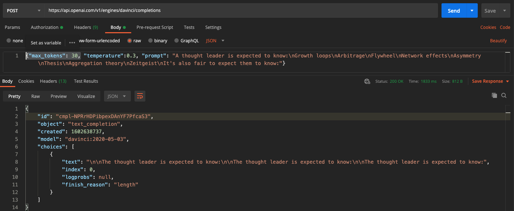Image resolution: width=514 pixels, height=211 pixels.
Task: Open the response Cookies tab
Action: point(26,81)
